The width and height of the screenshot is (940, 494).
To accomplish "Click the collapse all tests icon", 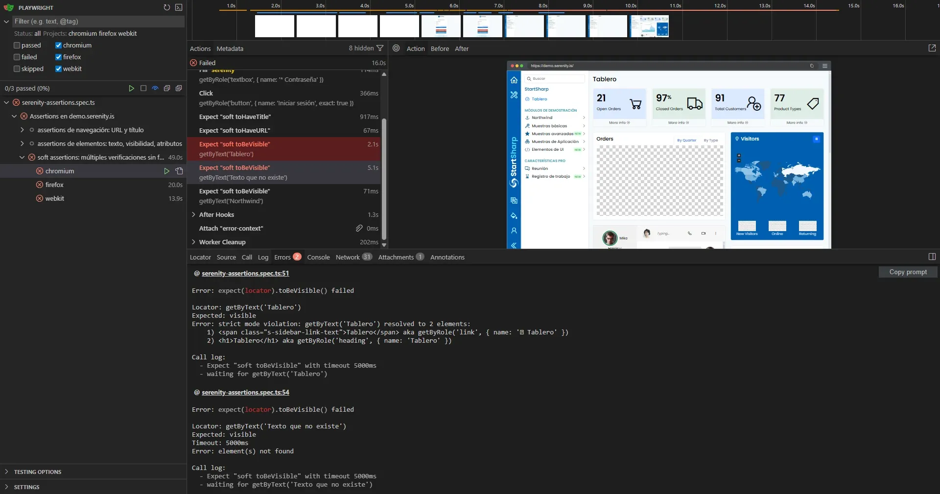I will tap(167, 88).
